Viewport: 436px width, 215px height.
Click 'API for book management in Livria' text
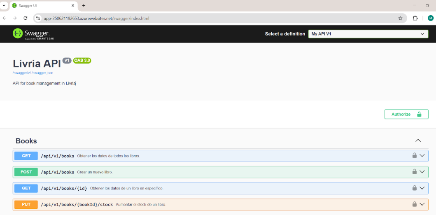pyautogui.click(x=44, y=83)
